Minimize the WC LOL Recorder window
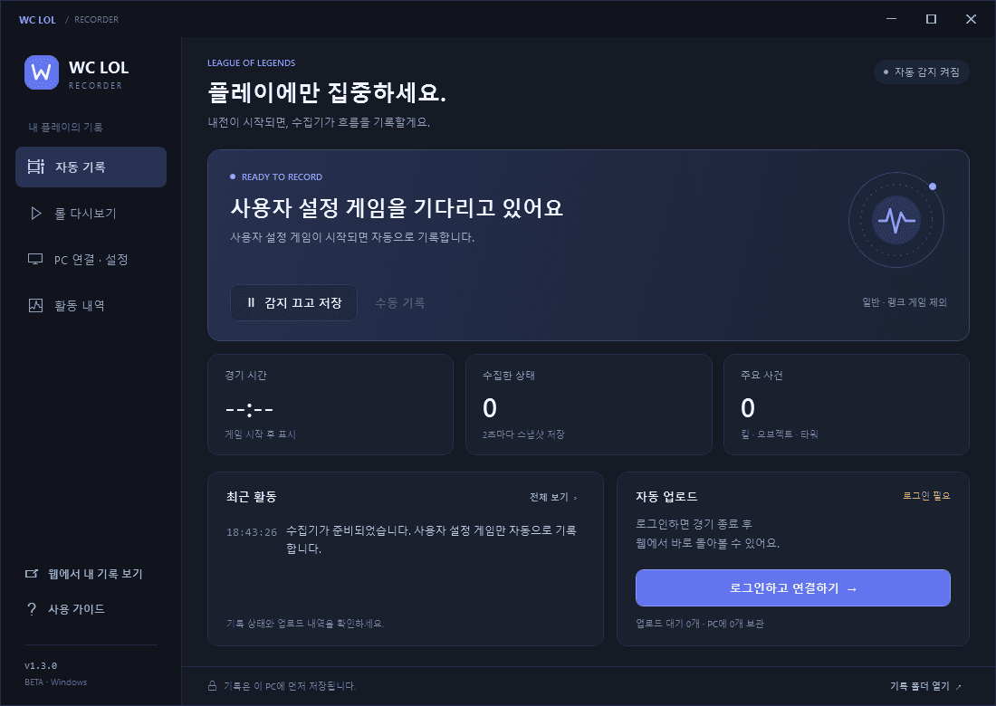996x706 pixels. pos(891,19)
